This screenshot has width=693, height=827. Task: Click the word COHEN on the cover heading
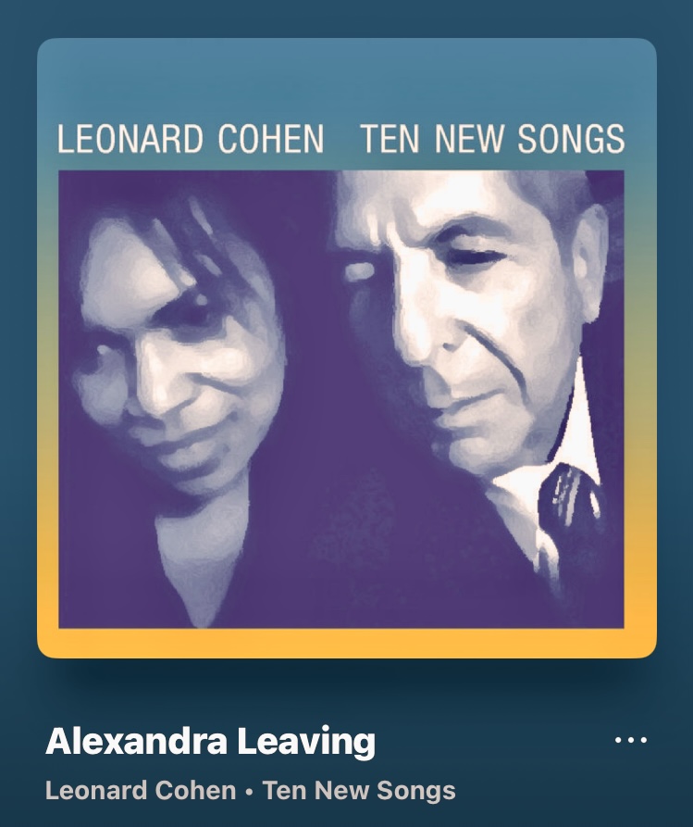pyautogui.click(x=271, y=139)
